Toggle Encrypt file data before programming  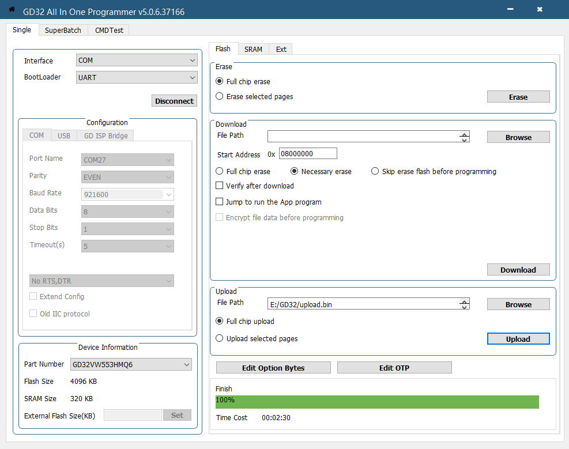219,217
